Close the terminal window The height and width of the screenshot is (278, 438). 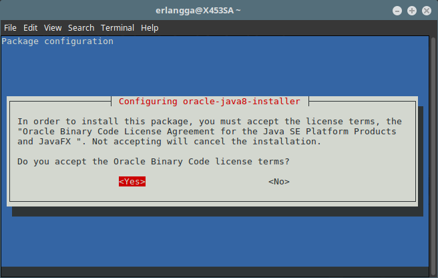coord(427,11)
